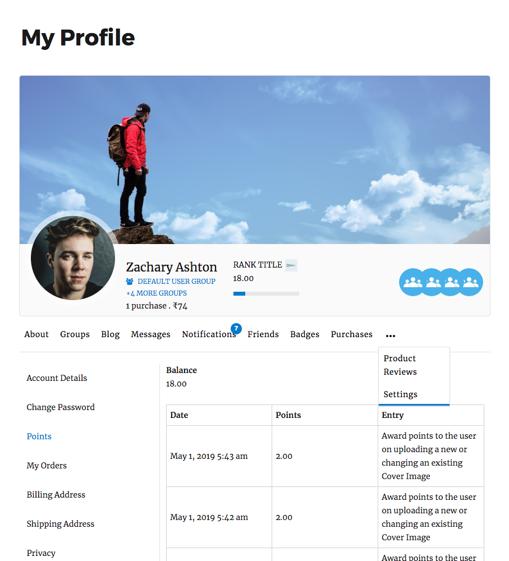The width and height of the screenshot is (509, 561).
Task: Expand the +4 More Groups link
Action: (157, 293)
